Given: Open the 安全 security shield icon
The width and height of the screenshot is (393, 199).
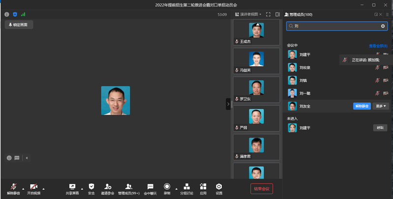Looking at the screenshot, I should 91,187.
